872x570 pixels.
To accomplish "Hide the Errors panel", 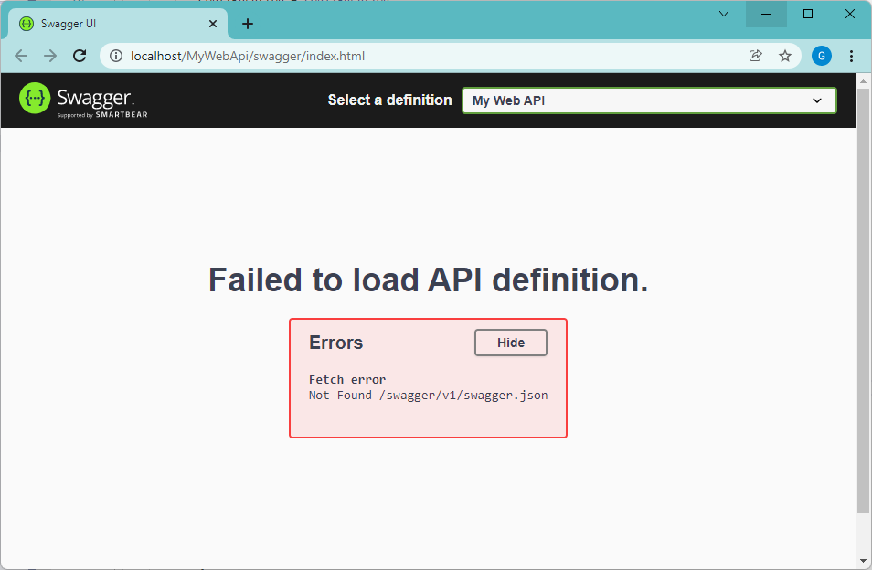I will [x=510, y=343].
